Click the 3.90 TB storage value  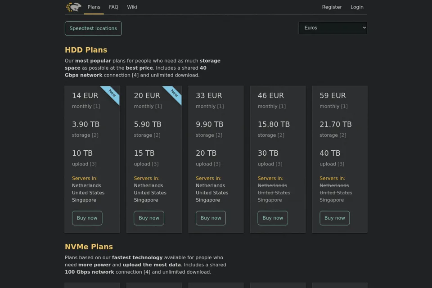(85, 124)
